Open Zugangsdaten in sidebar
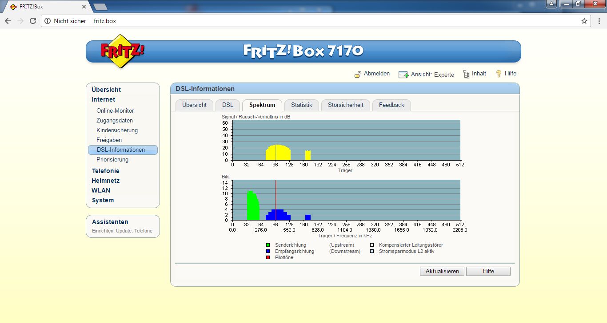This screenshot has height=323, width=607. coord(115,121)
